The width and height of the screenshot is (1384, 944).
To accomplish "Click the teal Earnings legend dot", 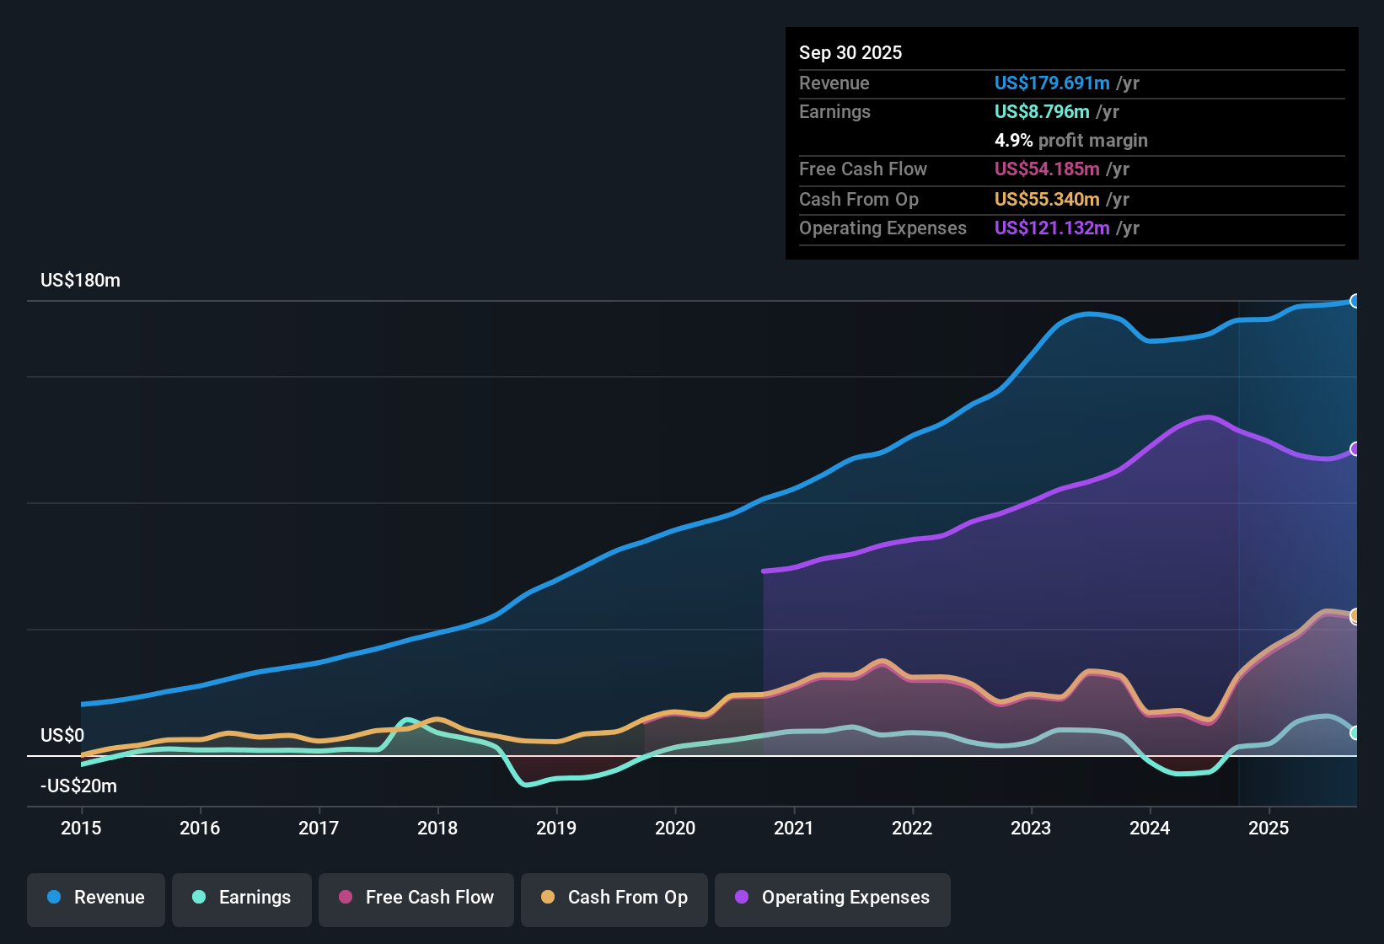I will 199,898.
